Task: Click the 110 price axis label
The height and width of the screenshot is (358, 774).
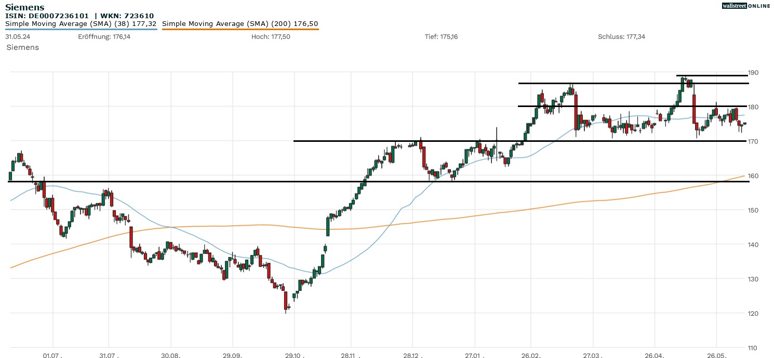Action: (753, 348)
